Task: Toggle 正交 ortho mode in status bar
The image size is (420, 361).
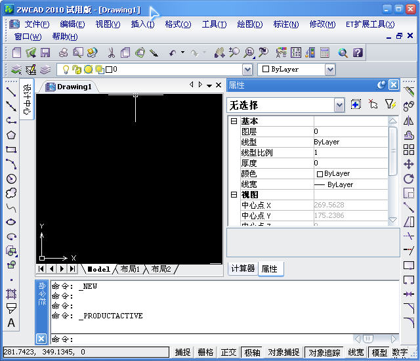Action: click(x=228, y=352)
